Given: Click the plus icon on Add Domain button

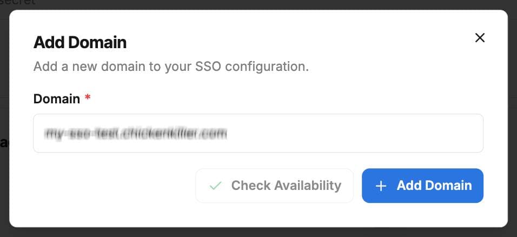Looking at the screenshot, I should [381, 186].
